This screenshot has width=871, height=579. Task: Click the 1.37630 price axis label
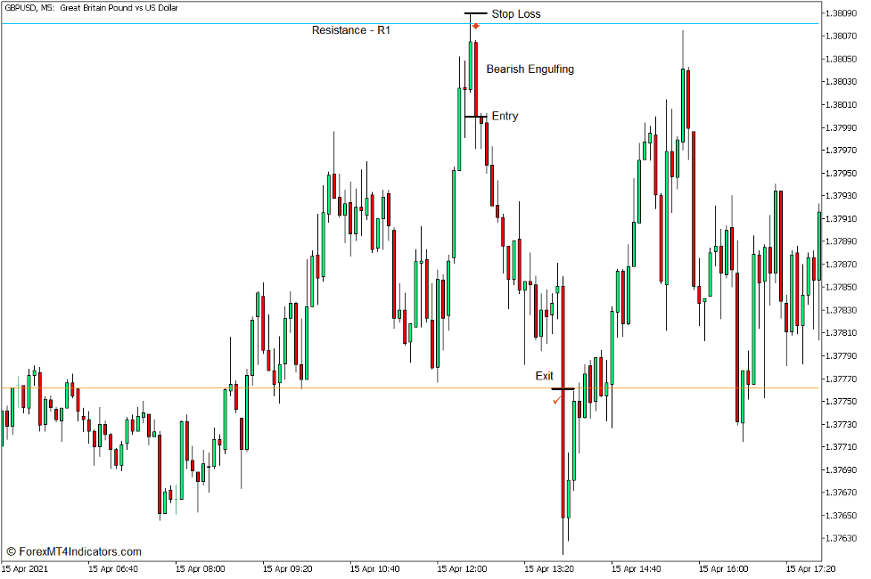click(841, 538)
